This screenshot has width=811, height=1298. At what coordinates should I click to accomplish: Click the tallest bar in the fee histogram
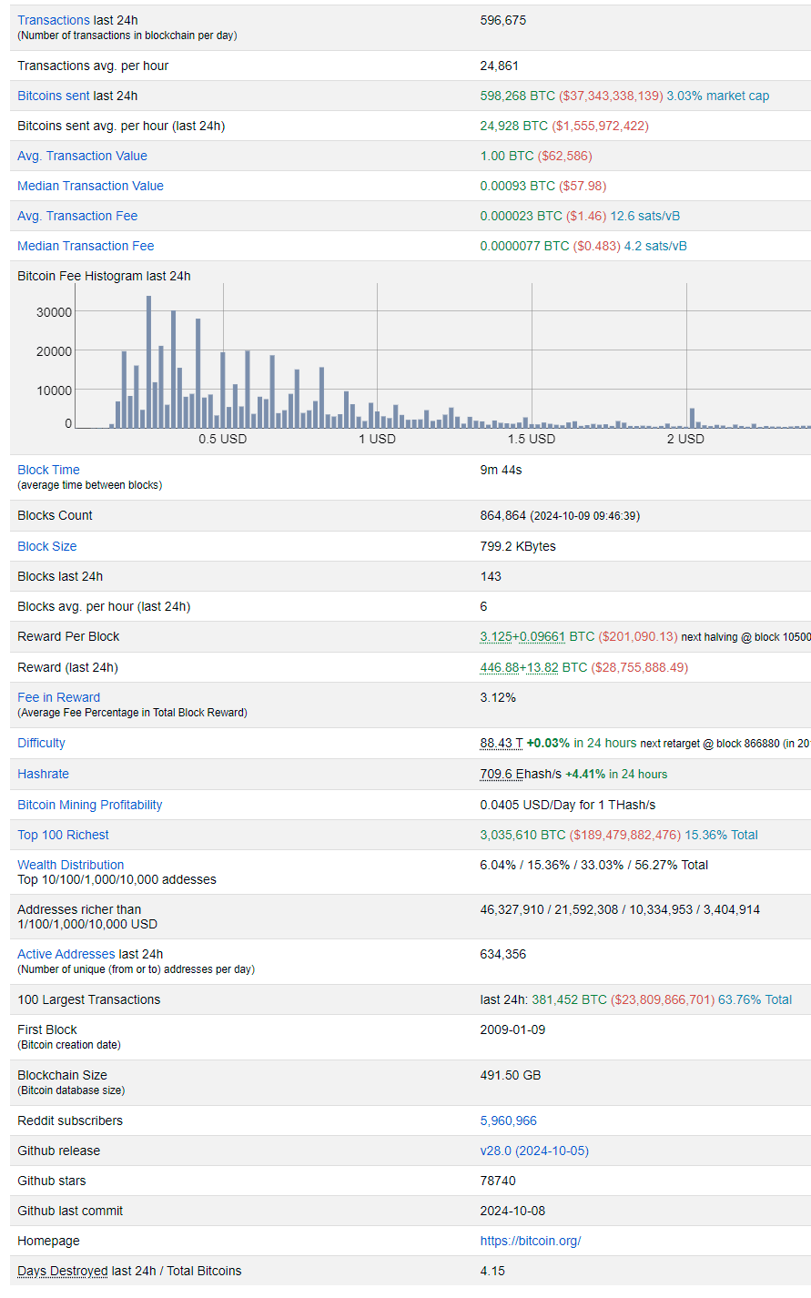click(x=148, y=361)
